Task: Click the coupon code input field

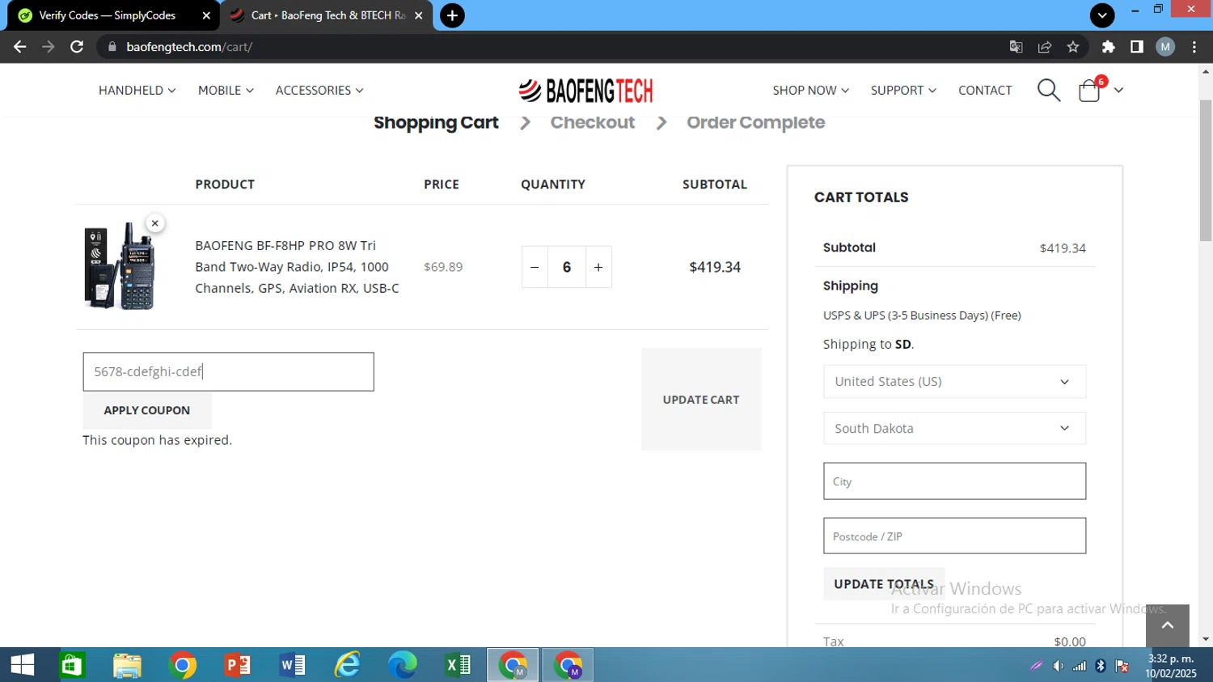Action: point(228,371)
